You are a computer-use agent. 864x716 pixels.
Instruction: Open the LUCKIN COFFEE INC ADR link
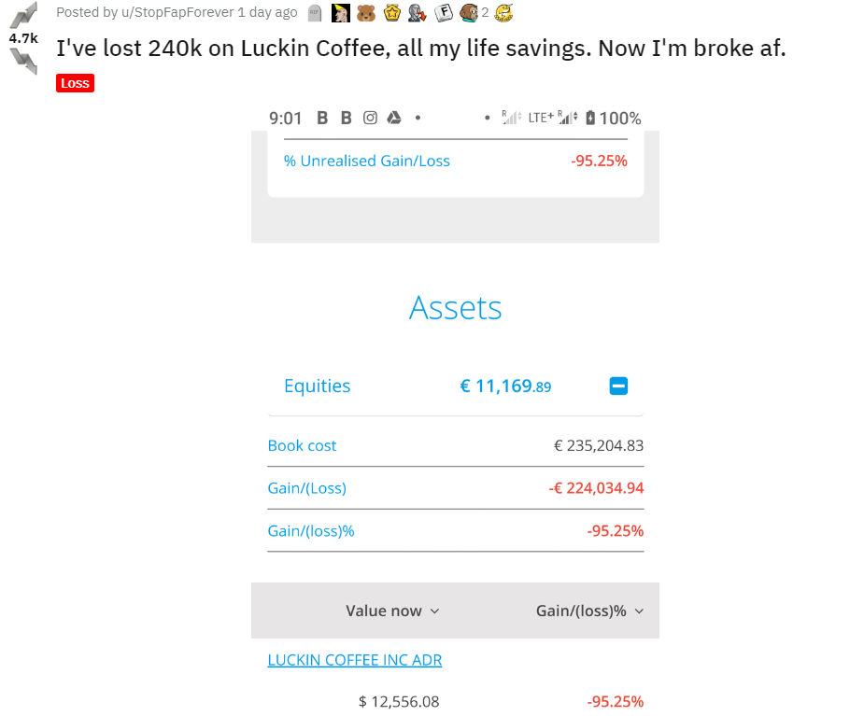tap(355, 660)
